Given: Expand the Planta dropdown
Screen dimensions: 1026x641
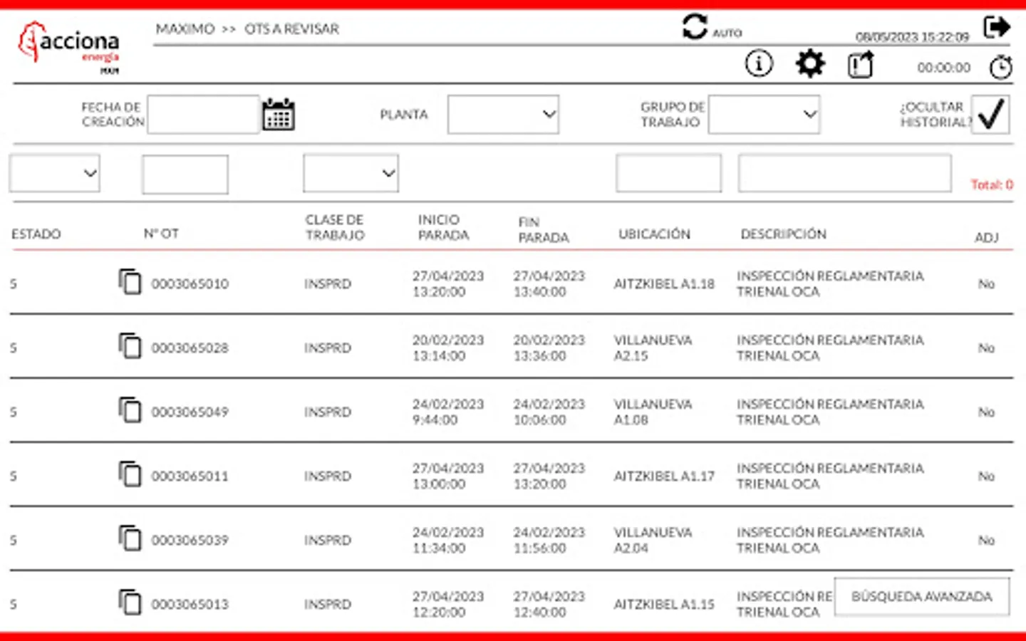Looking at the screenshot, I should (503, 114).
